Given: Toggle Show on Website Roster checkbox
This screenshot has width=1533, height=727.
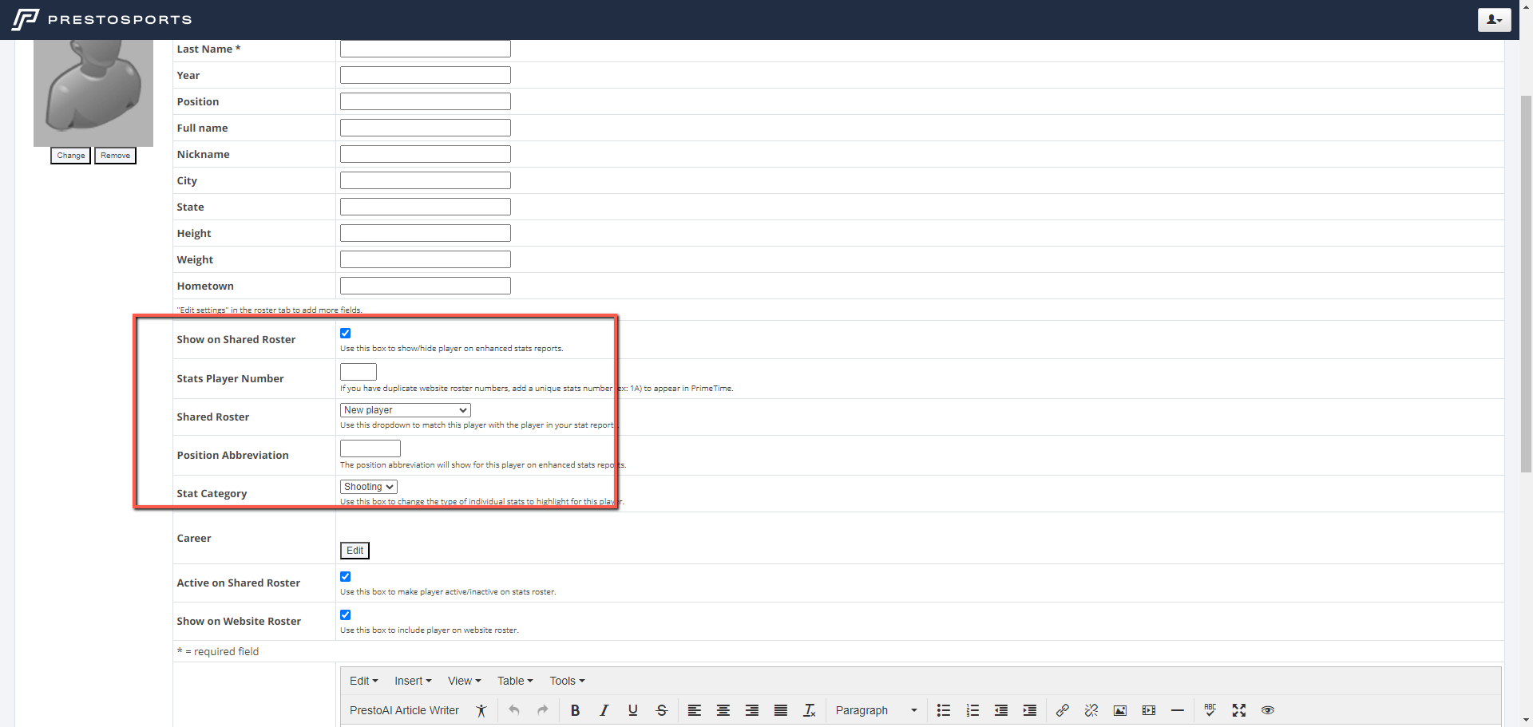Looking at the screenshot, I should (x=346, y=615).
